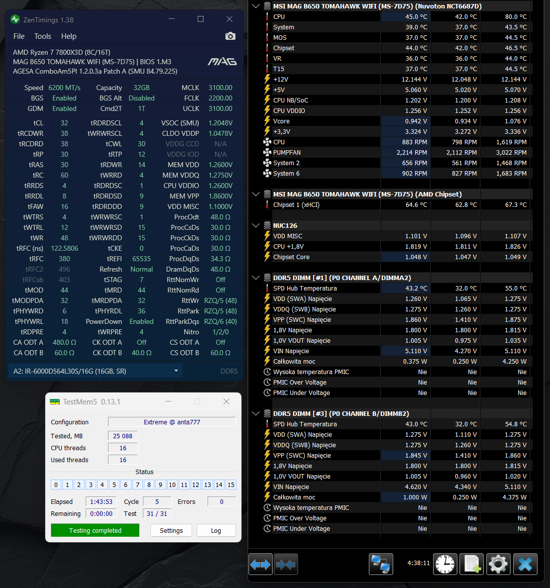Collapse the MSI MAG B650 AMD Chipset group
The height and width of the screenshot is (588, 550).
click(256, 194)
